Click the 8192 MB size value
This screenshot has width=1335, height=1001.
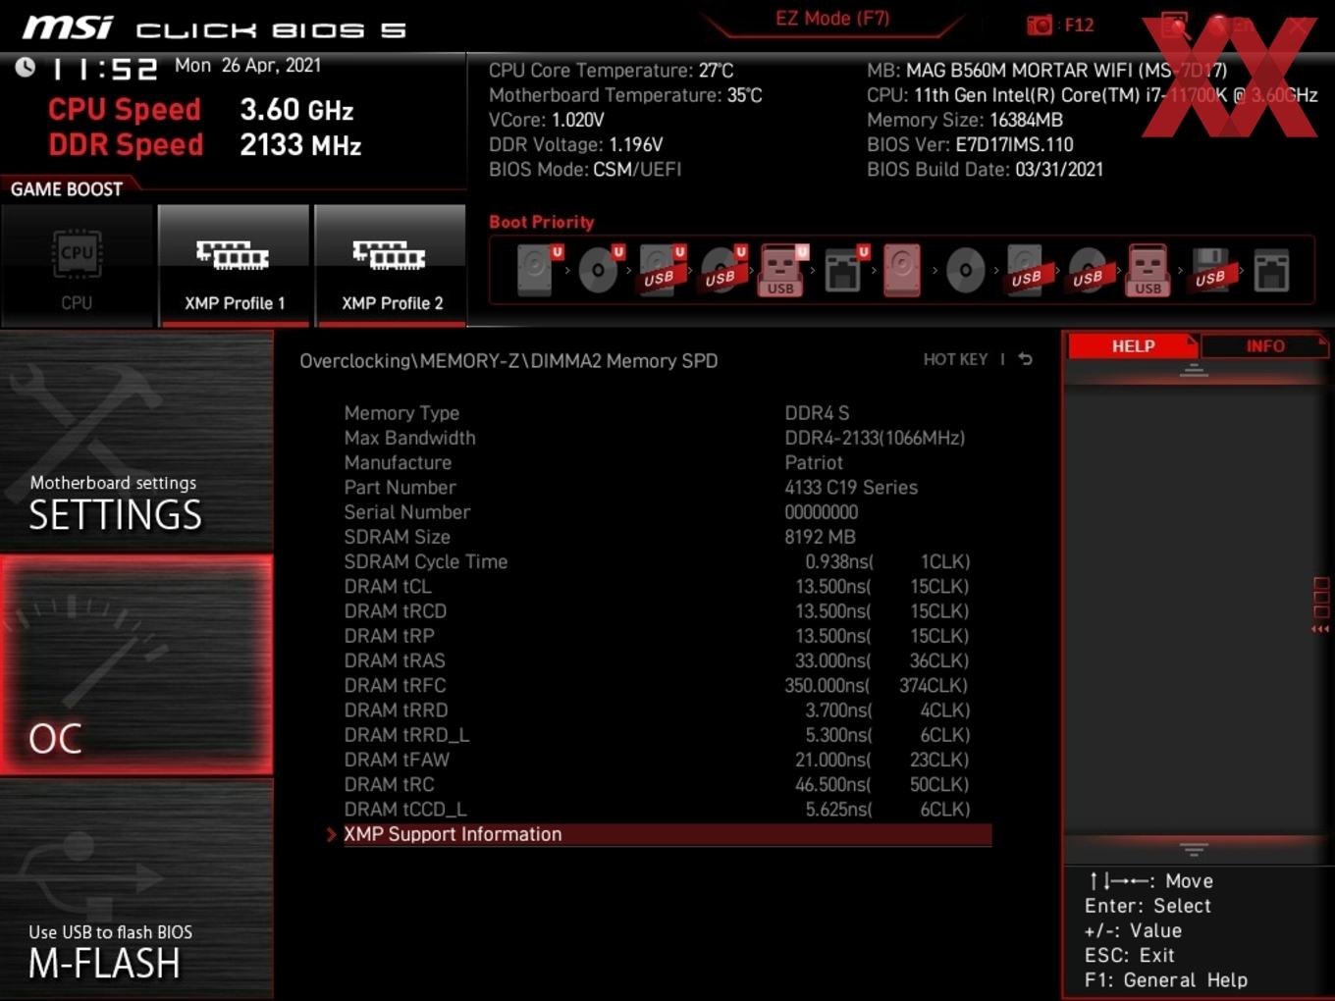[820, 537]
